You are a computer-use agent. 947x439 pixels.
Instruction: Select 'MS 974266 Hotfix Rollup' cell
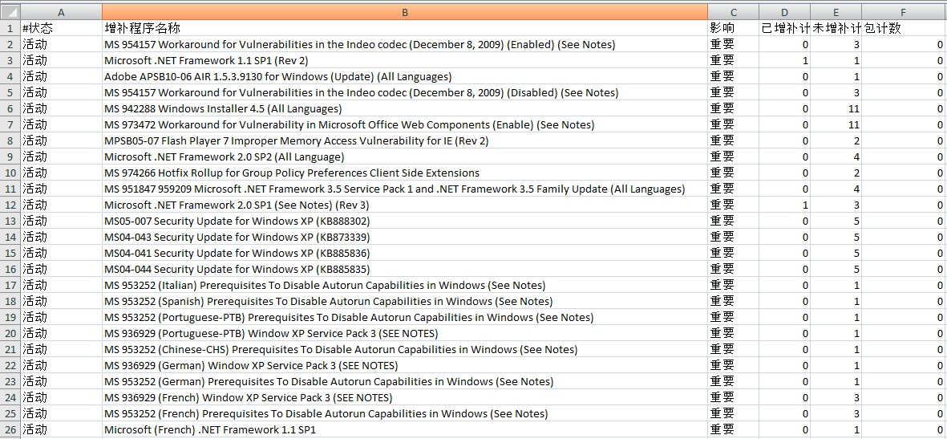pyautogui.click(x=405, y=173)
